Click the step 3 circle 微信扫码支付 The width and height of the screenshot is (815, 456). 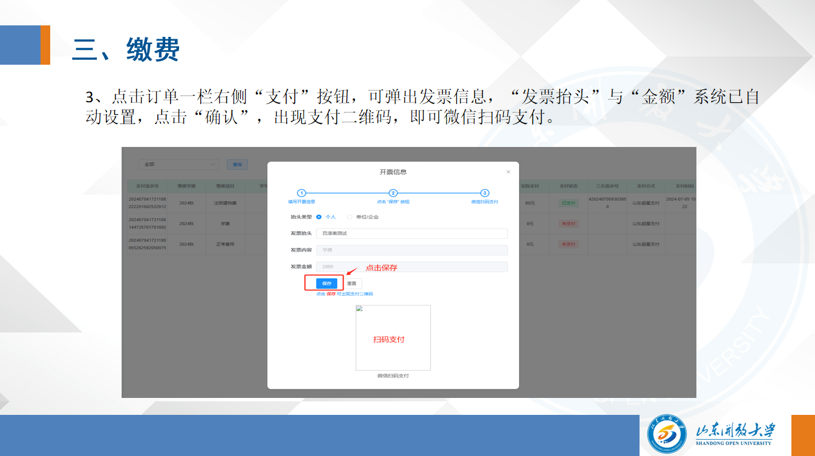(x=485, y=193)
